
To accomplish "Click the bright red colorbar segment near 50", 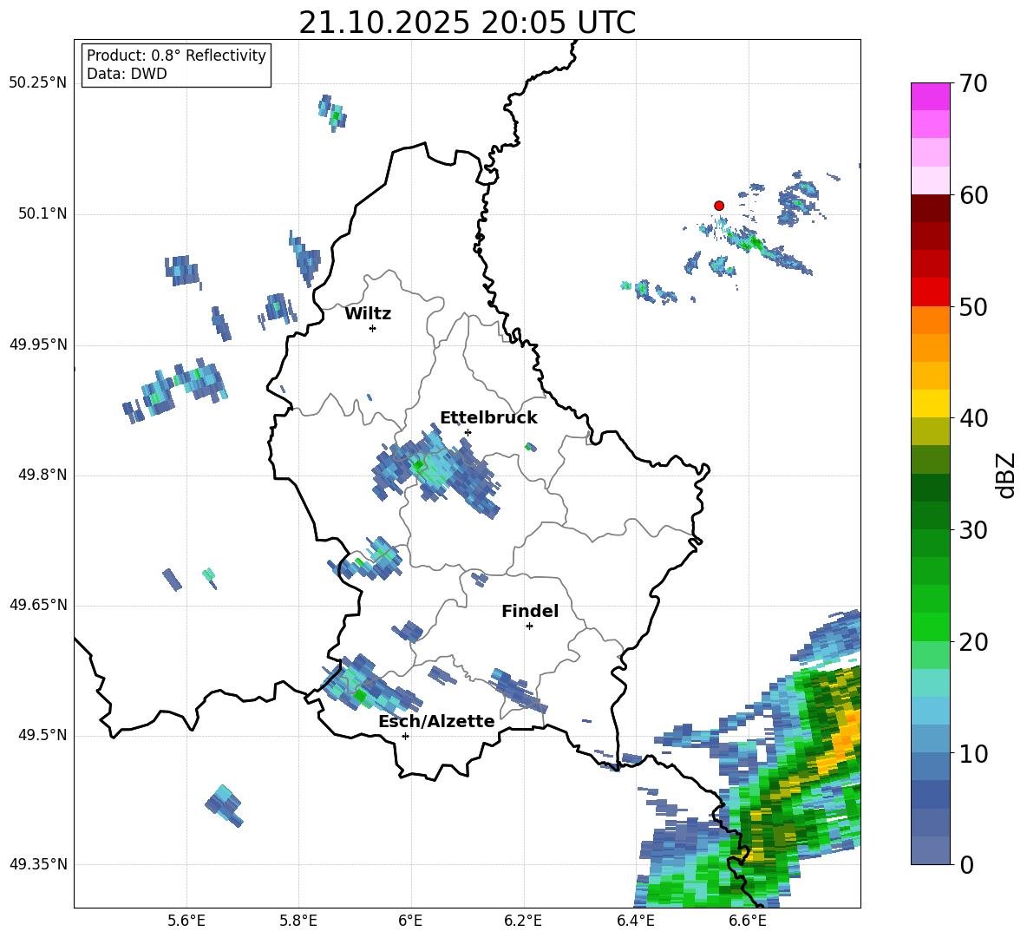I will tap(930, 292).
